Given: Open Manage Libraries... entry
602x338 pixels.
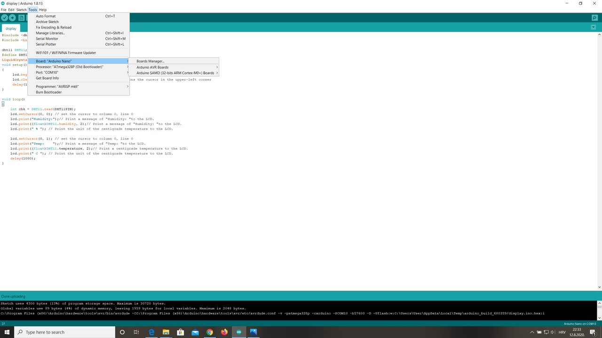Looking at the screenshot, I should pos(79,33).
